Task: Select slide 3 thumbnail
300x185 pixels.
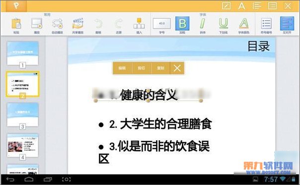Action: 23,115
